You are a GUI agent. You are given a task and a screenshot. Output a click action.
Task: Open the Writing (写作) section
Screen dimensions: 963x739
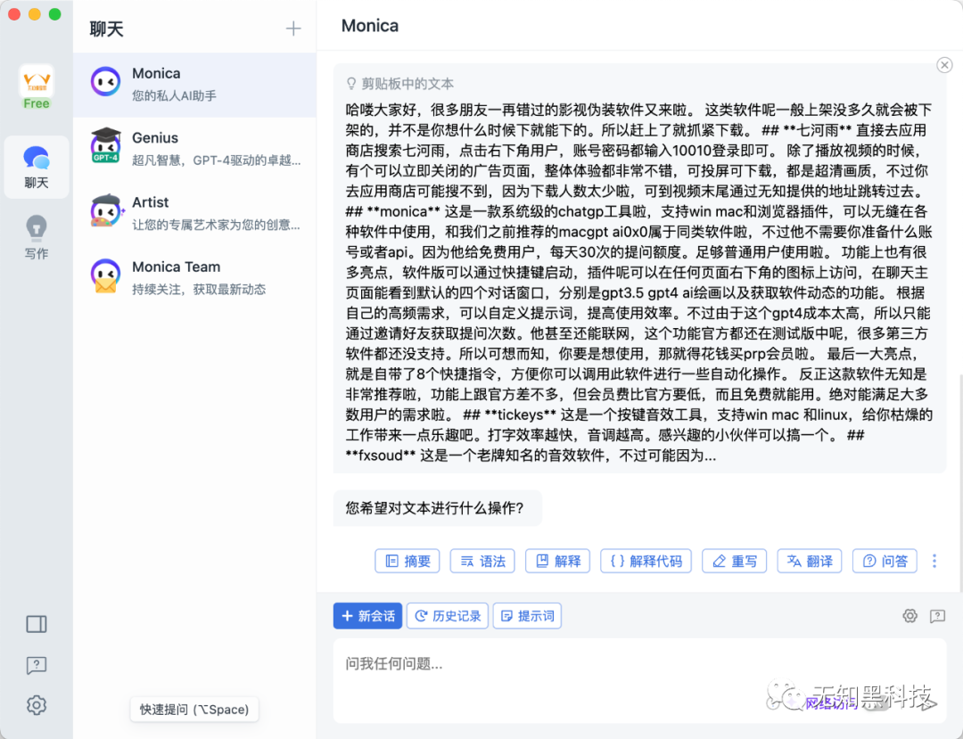coord(37,237)
